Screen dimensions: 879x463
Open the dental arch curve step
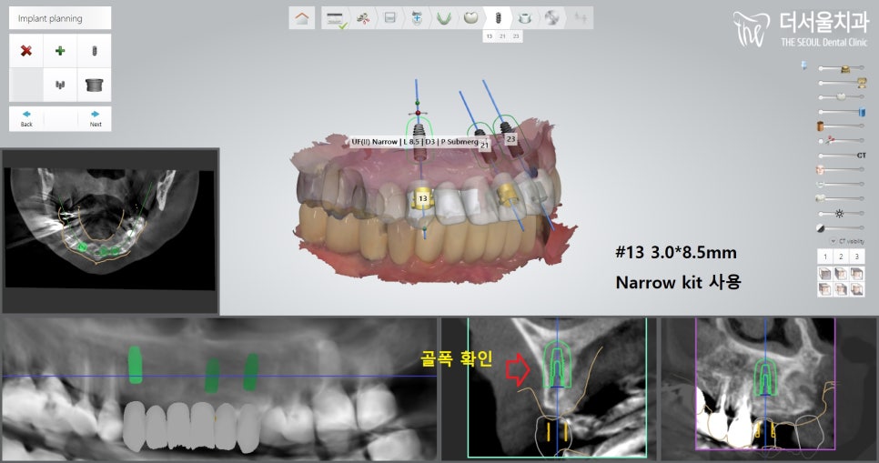point(443,17)
